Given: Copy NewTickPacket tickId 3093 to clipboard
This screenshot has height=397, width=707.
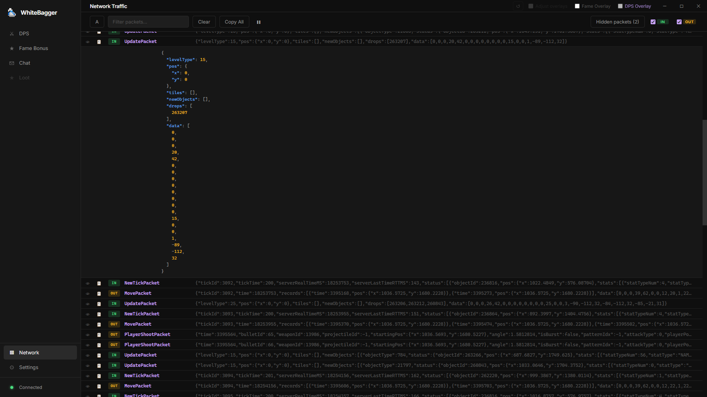Looking at the screenshot, I should click(x=99, y=314).
